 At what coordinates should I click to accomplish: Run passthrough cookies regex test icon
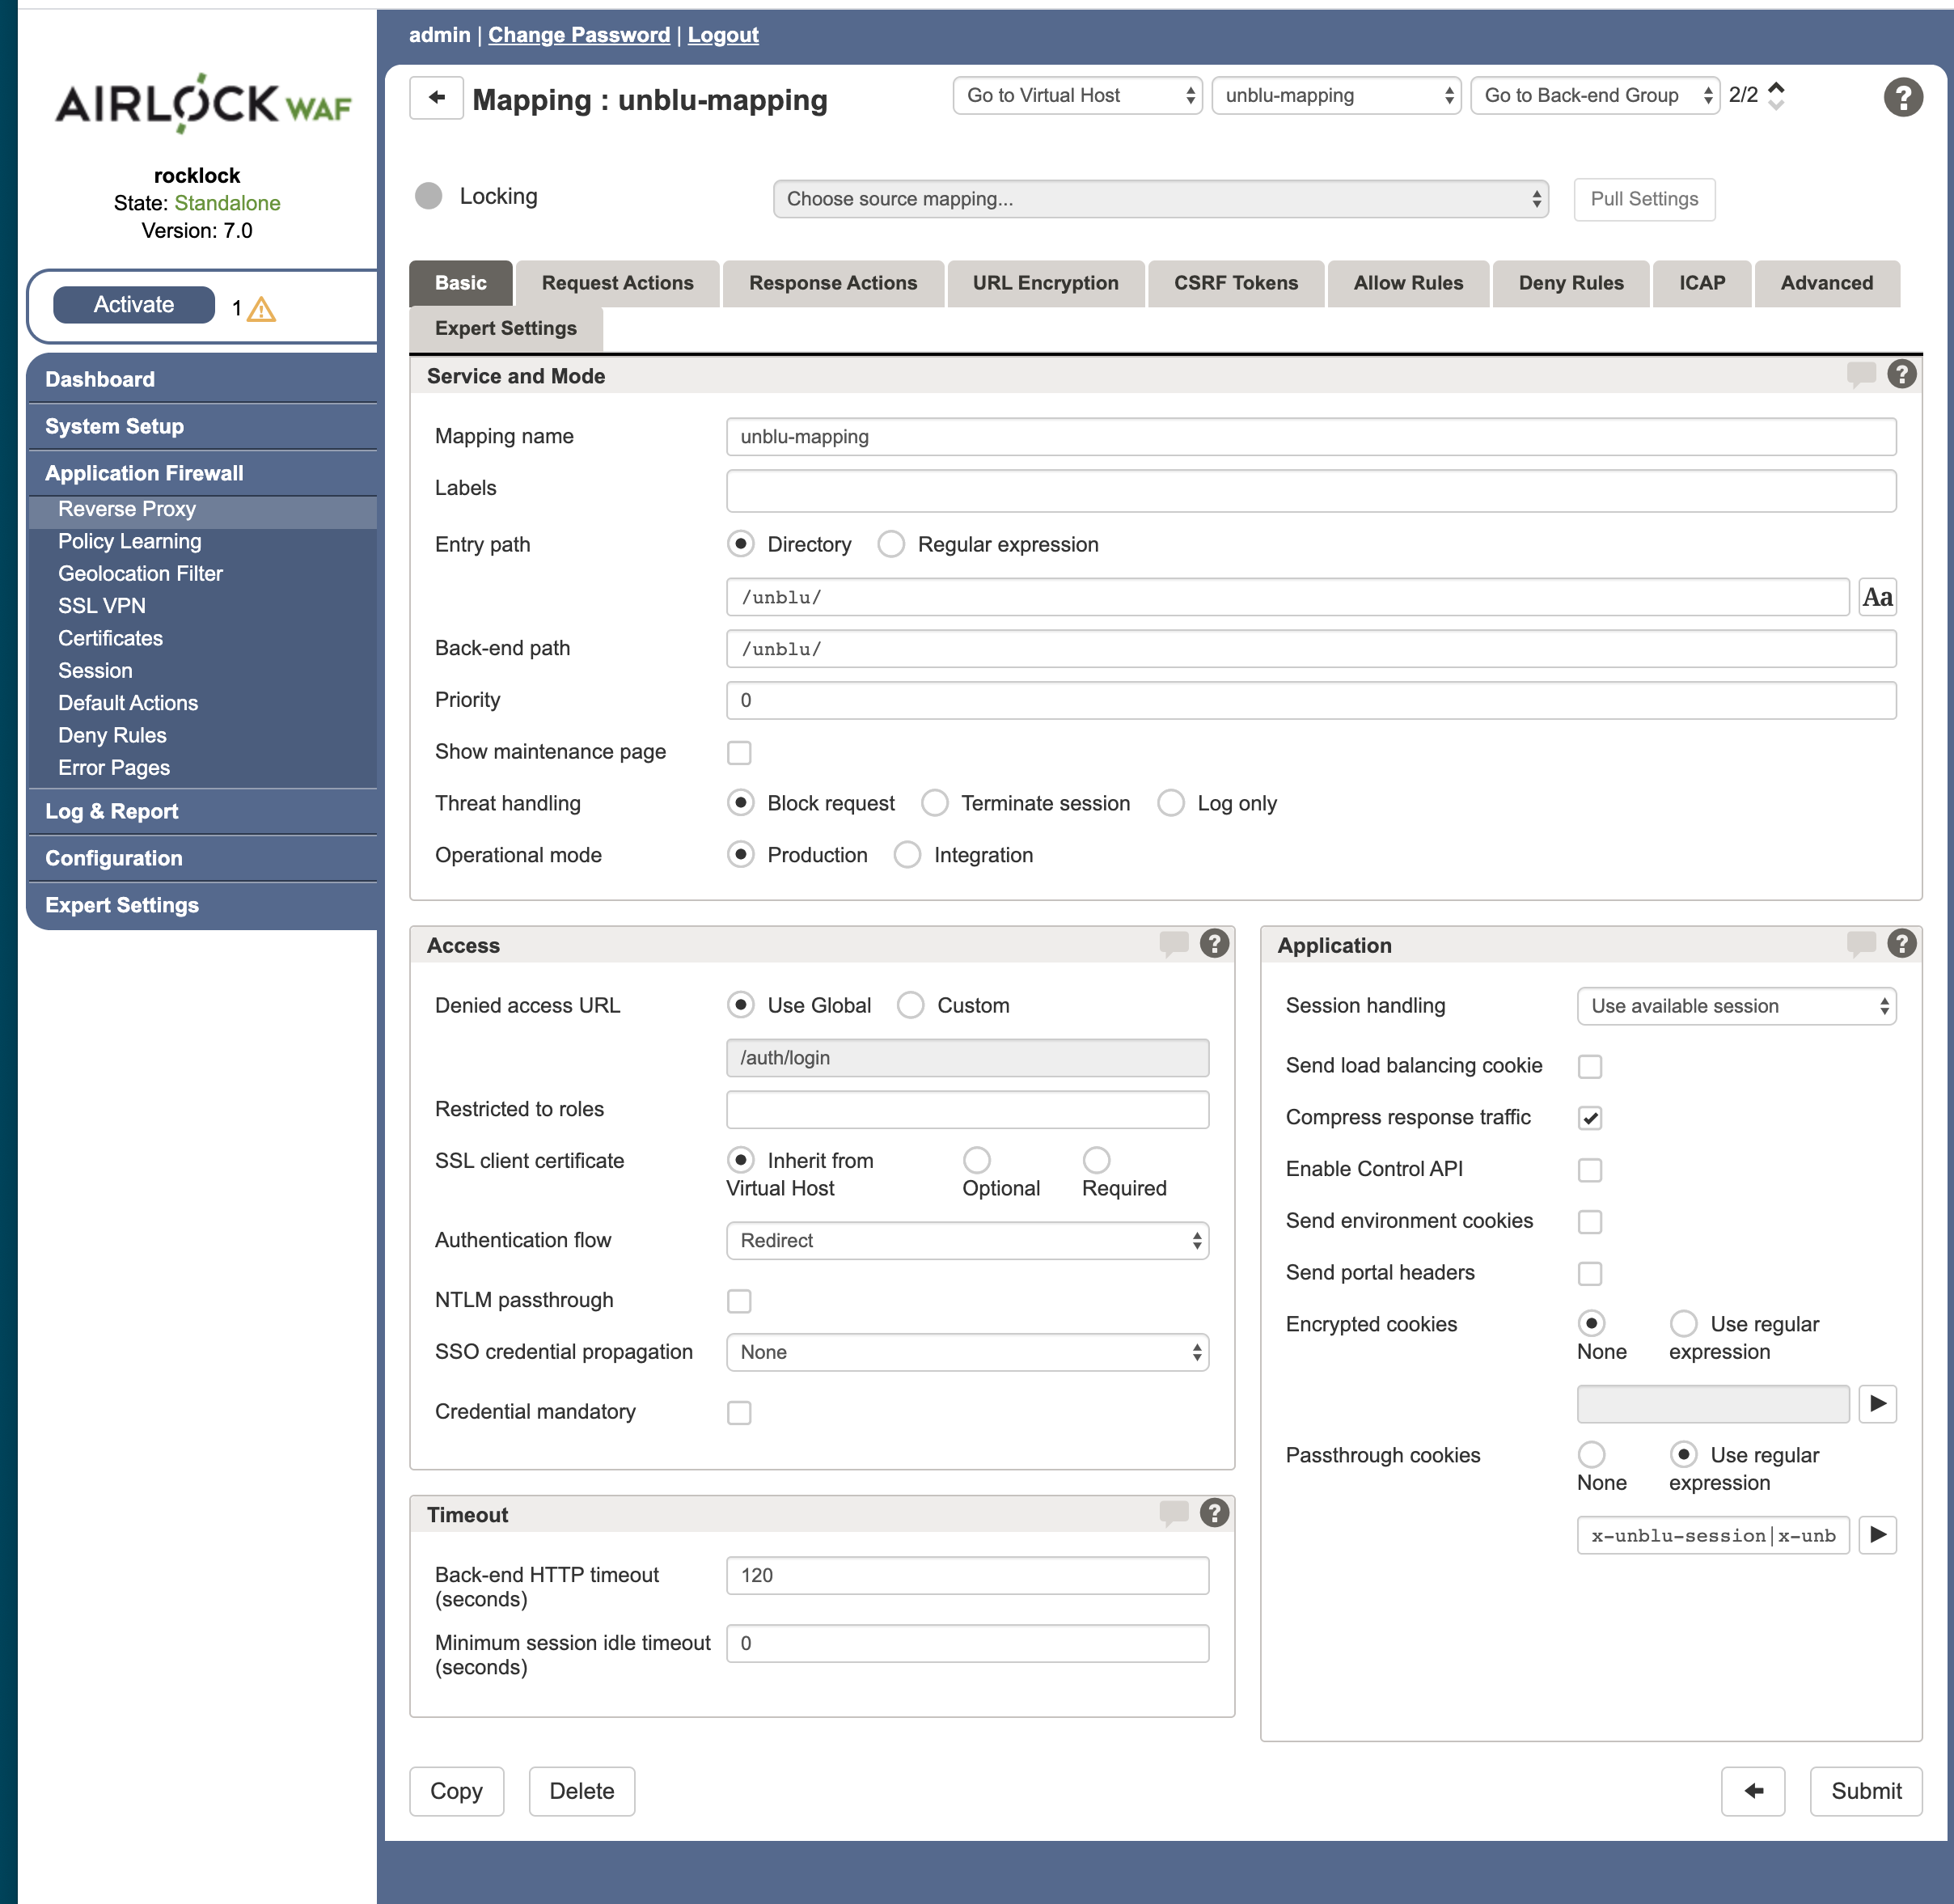(1877, 1535)
